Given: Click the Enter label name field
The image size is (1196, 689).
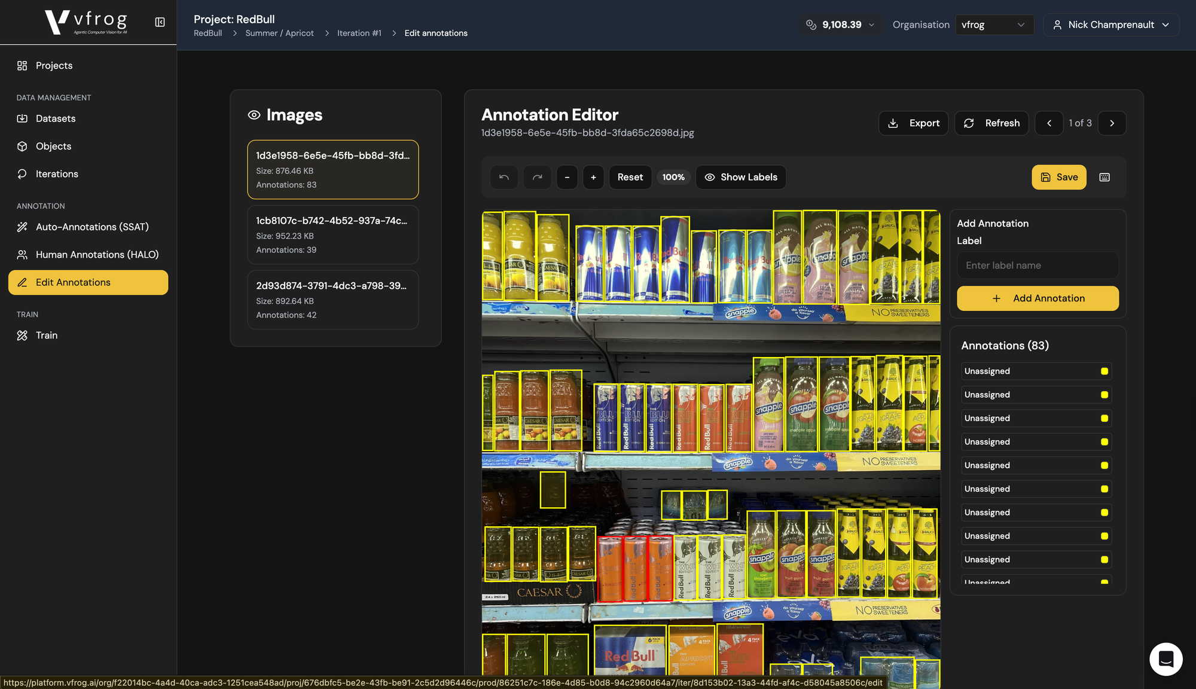Looking at the screenshot, I should click(1038, 265).
